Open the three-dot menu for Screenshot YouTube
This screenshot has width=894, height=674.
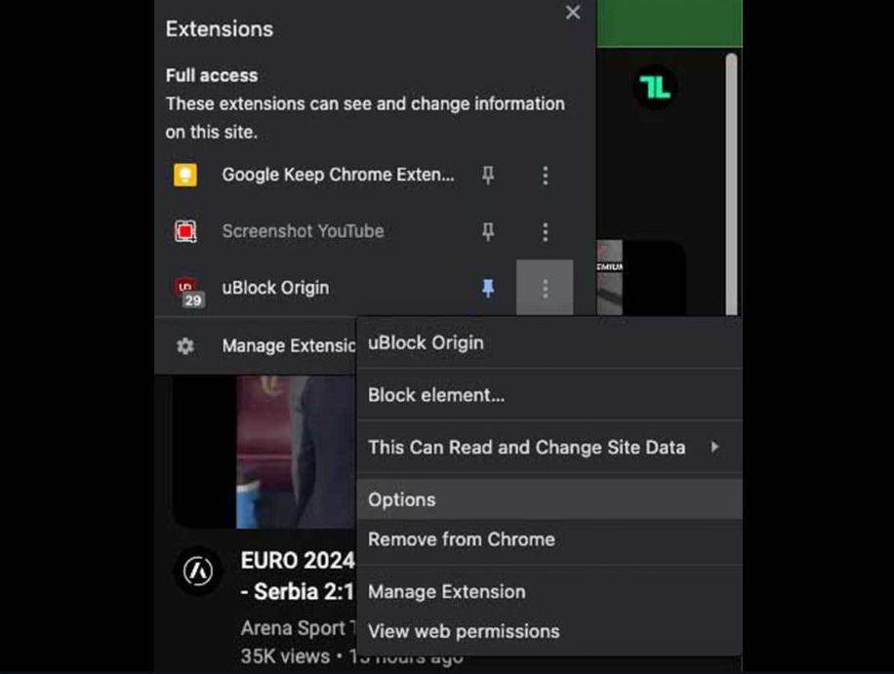pos(546,231)
